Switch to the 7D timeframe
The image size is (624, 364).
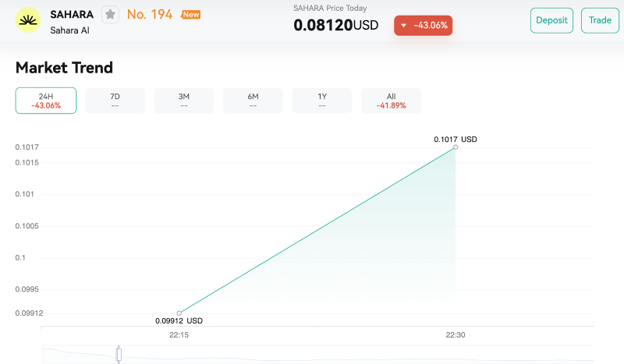pos(115,101)
